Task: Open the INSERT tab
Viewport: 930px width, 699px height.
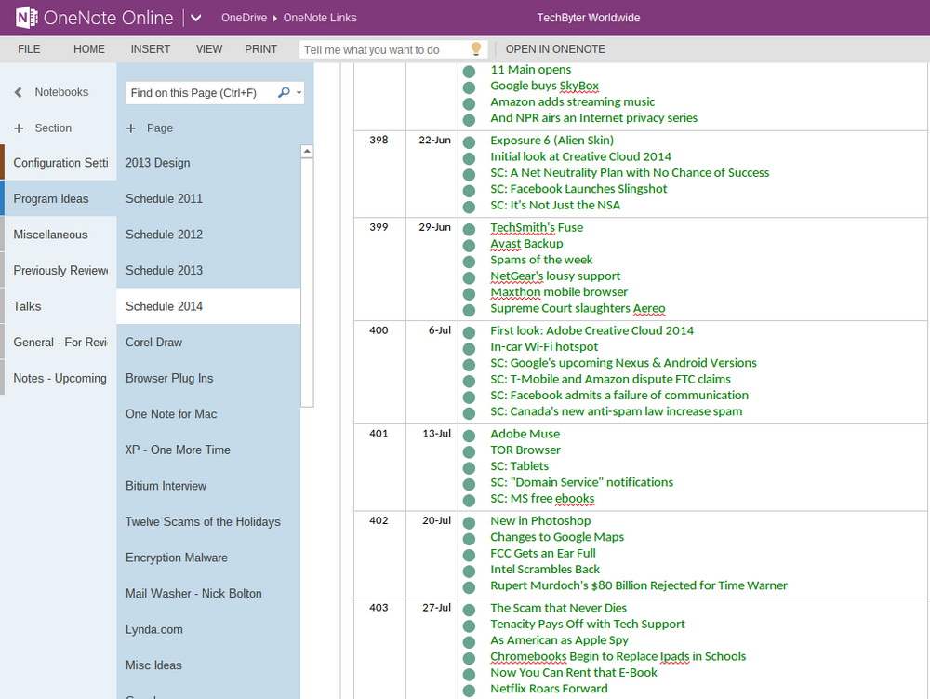Action: point(151,49)
